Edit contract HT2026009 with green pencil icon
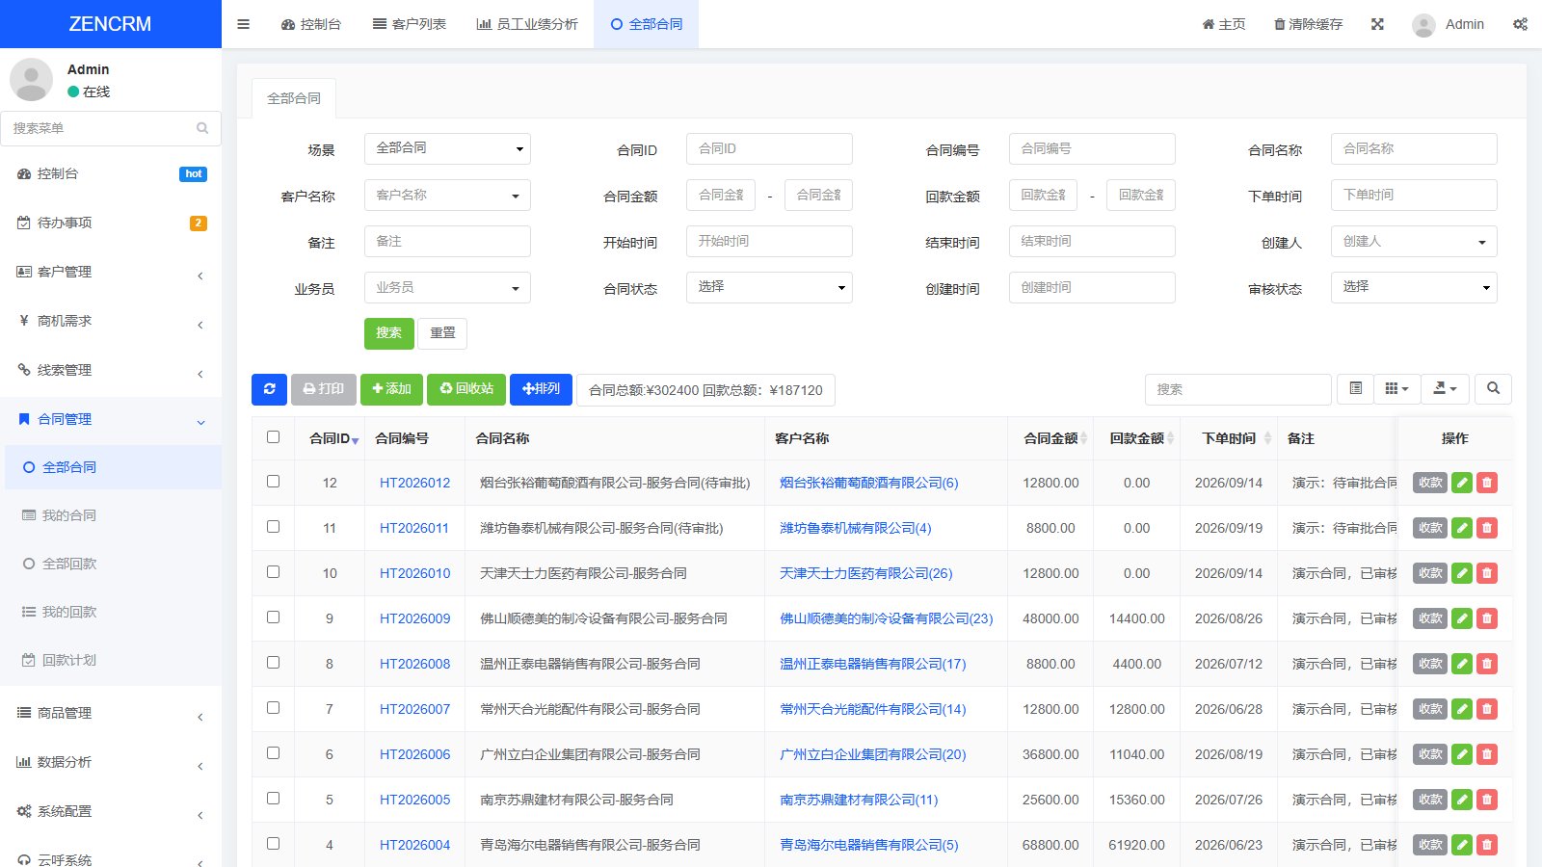This screenshot has width=1542, height=867. click(x=1462, y=618)
